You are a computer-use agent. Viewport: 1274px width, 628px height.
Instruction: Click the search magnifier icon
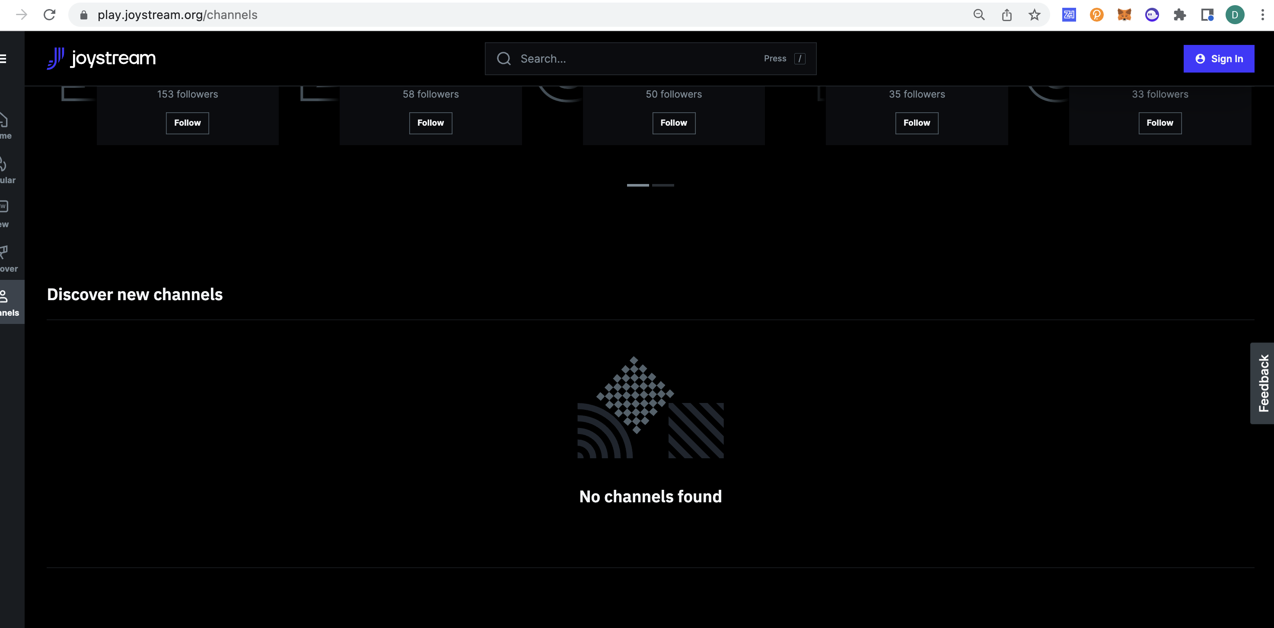[503, 59]
